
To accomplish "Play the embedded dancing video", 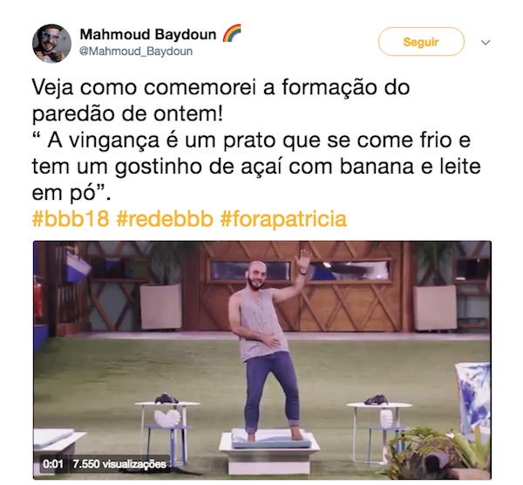I will pos(262,360).
